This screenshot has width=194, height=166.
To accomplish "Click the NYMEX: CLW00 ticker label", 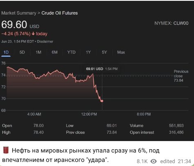I will 172,23.
